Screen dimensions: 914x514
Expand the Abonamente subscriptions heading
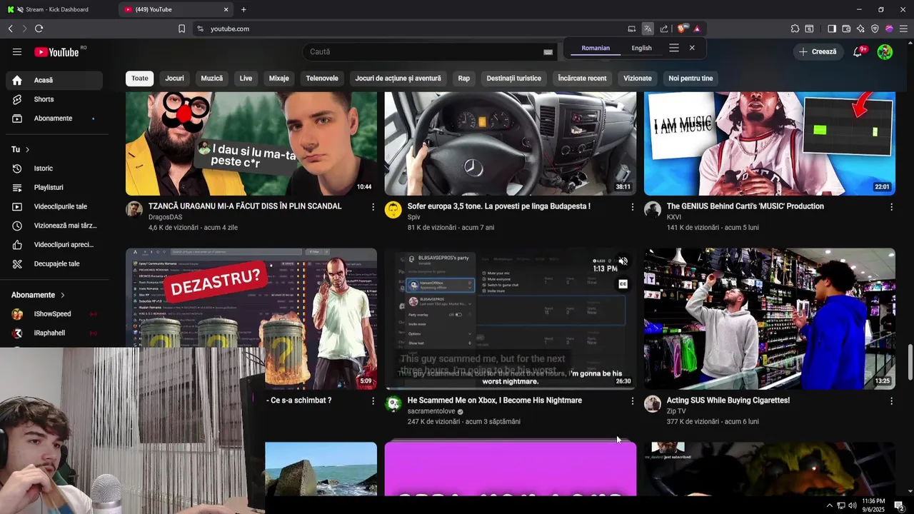point(38,295)
